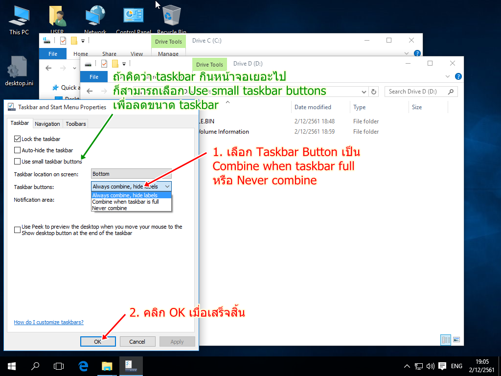Open Microsoft Edge from the taskbar
This screenshot has height=376, width=501.
pyautogui.click(x=83, y=366)
